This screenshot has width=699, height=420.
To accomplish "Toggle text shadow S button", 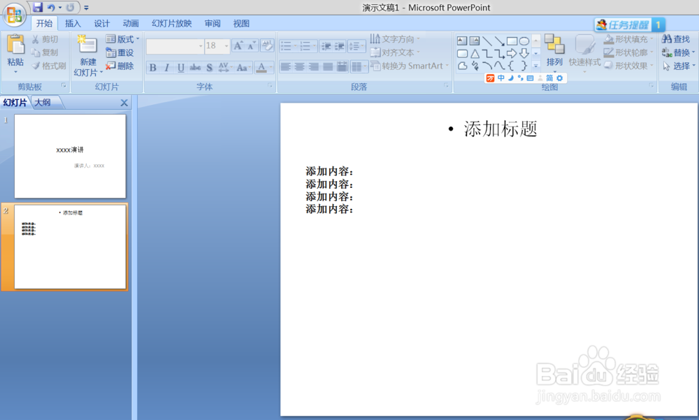I will tap(209, 67).
